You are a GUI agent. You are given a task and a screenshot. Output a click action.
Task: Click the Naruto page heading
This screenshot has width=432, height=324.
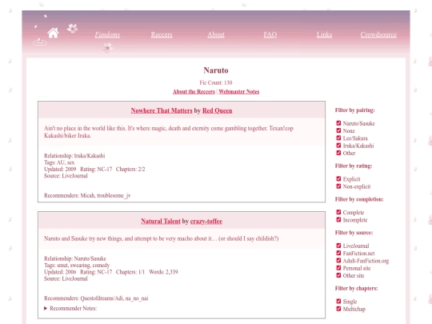click(216, 70)
